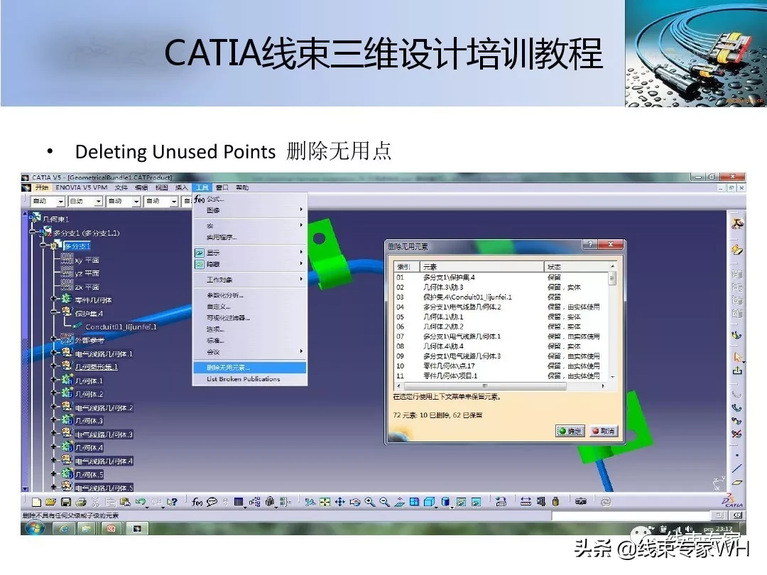Click the Line tool in right toolbar
The height and width of the screenshot is (575, 767).
coord(736,469)
